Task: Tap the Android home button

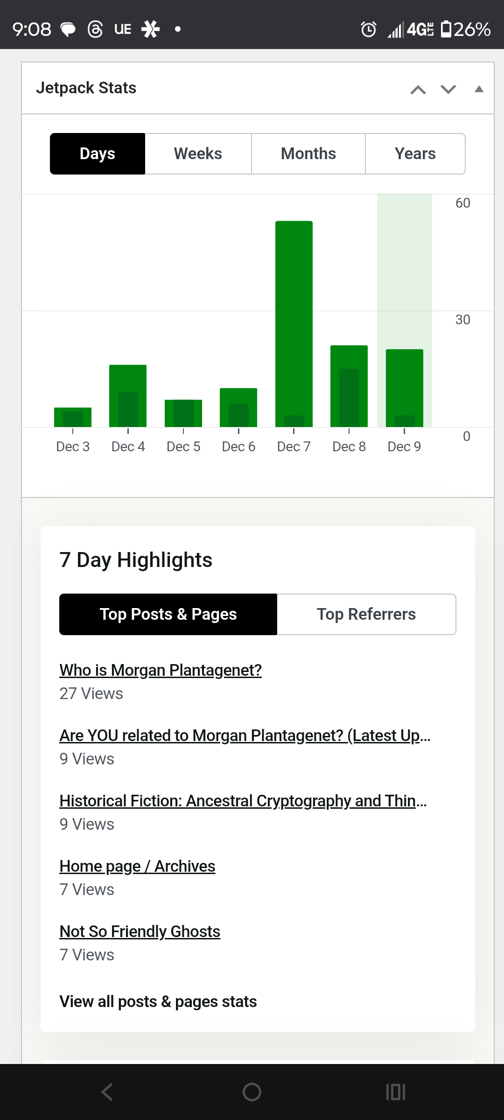Action: click(x=252, y=1092)
